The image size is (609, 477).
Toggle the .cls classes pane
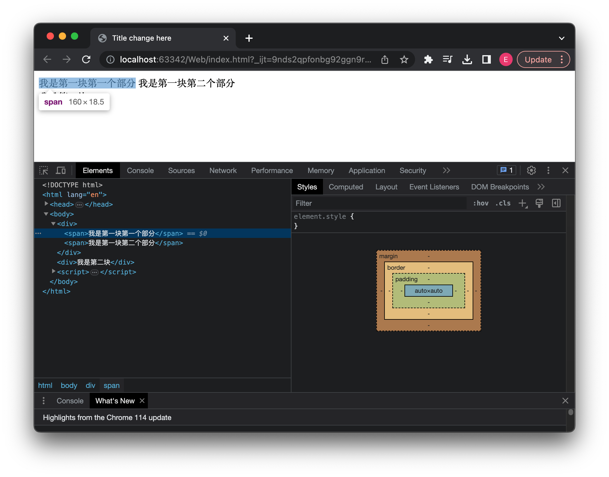[x=503, y=203]
